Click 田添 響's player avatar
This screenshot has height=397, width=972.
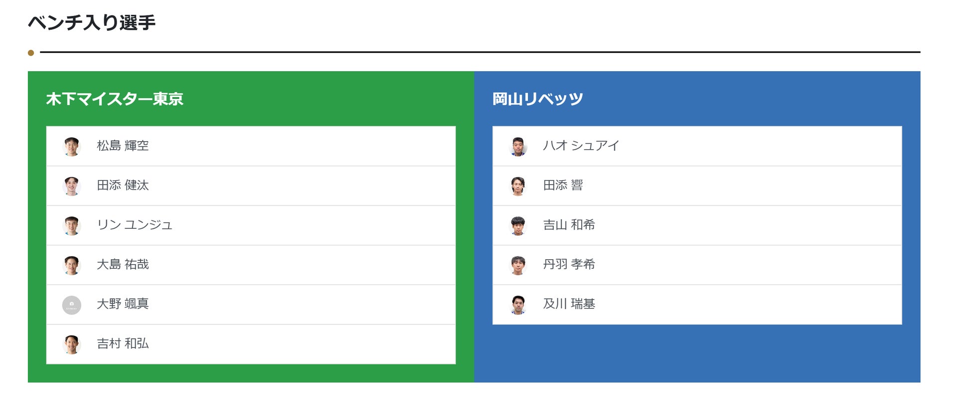518,186
